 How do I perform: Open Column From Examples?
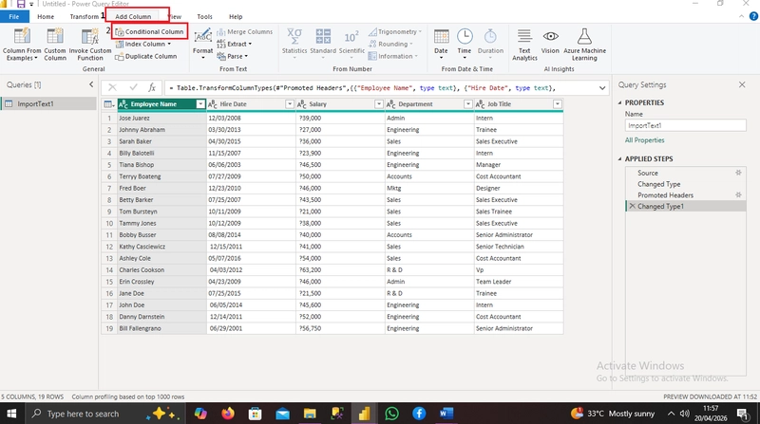[x=22, y=44]
